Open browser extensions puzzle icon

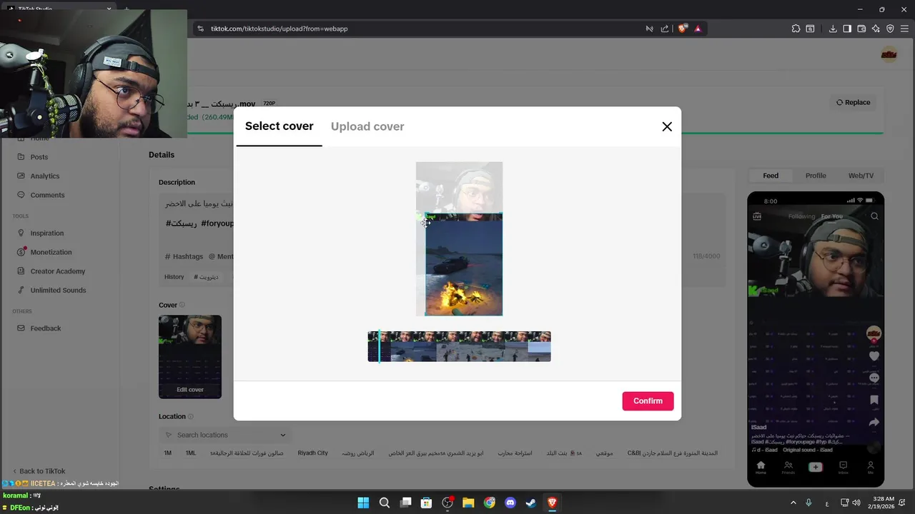pyautogui.click(x=796, y=29)
